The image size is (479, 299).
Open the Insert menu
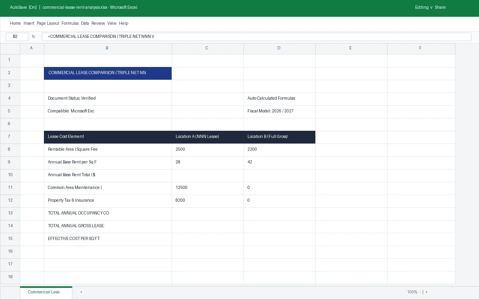tap(29, 24)
